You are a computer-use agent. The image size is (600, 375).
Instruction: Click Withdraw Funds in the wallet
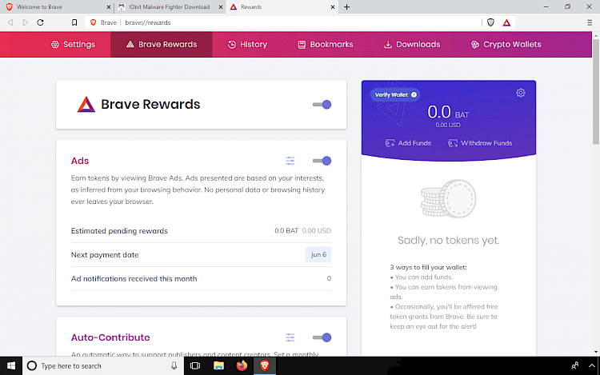coord(480,143)
